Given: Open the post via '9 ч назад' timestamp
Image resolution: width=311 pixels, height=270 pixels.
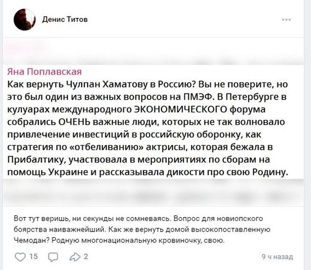Looking at the screenshot, I should coord(277,257).
